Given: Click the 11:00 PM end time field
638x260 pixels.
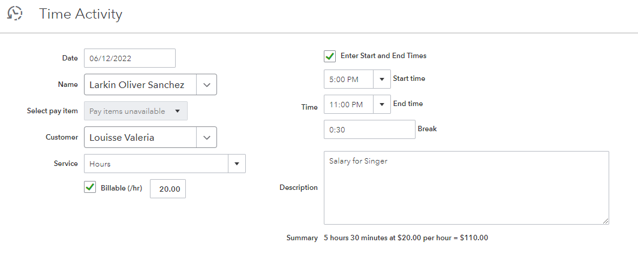Looking at the screenshot, I should [x=348, y=105].
